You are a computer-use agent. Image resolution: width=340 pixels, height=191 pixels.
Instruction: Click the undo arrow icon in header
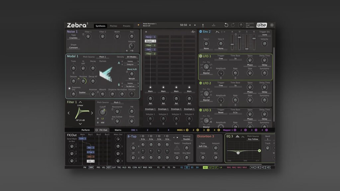226,25
